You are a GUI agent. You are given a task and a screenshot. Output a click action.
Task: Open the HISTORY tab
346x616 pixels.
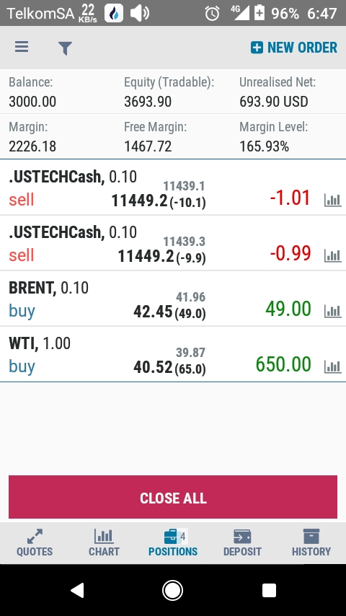311,542
